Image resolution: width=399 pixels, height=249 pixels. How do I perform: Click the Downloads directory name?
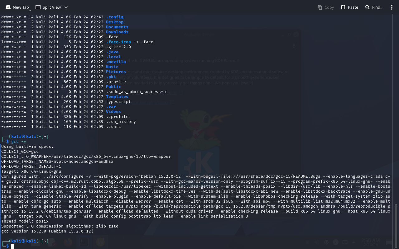click(x=117, y=32)
